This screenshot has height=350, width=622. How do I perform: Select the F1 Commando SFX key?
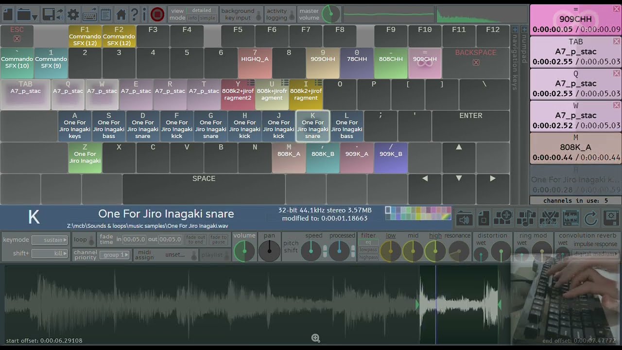[x=85, y=36]
